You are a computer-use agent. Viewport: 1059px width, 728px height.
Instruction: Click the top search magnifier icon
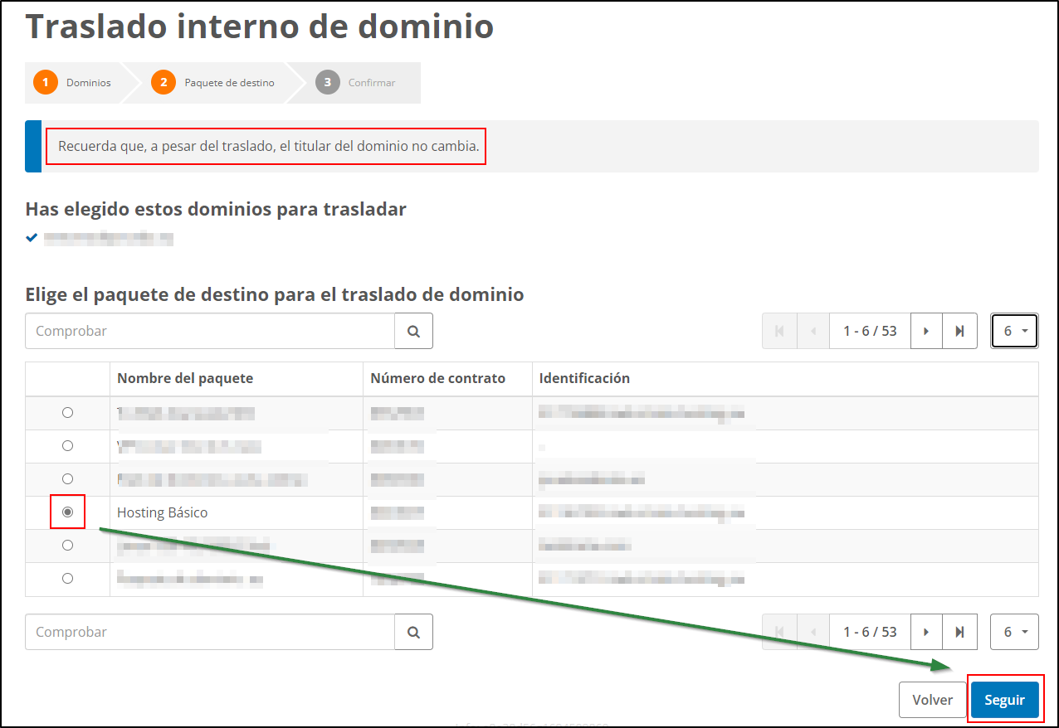coord(413,330)
